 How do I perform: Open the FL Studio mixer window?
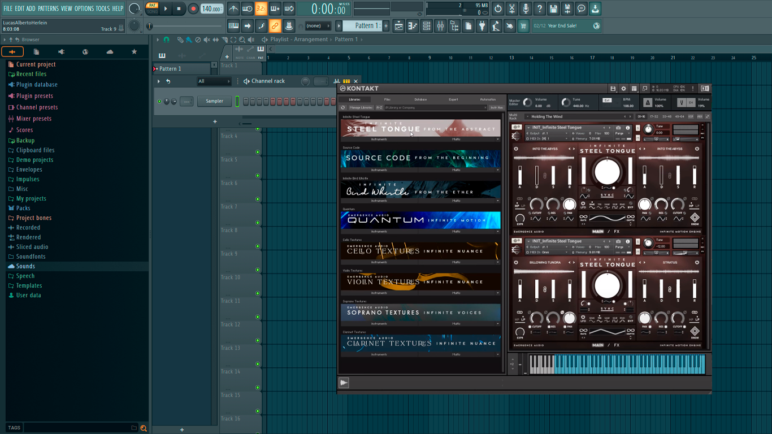click(440, 26)
